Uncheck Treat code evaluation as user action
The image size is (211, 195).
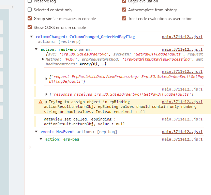point(124,18)
